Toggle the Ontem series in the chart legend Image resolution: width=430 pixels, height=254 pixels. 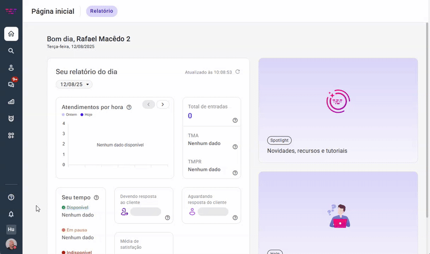click(x=71, y=114)
